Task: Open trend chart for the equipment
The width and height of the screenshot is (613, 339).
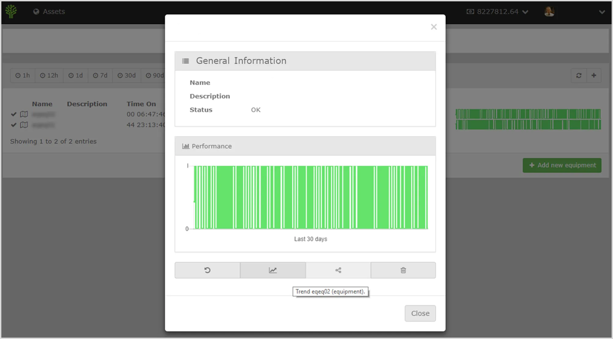Action: (x=273, y=270)
